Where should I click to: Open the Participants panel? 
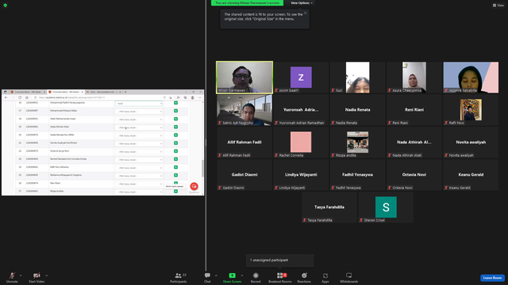[179, 277]
